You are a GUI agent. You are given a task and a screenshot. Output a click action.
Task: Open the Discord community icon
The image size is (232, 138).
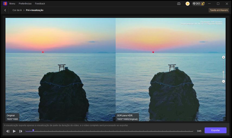tap(179, 4)
